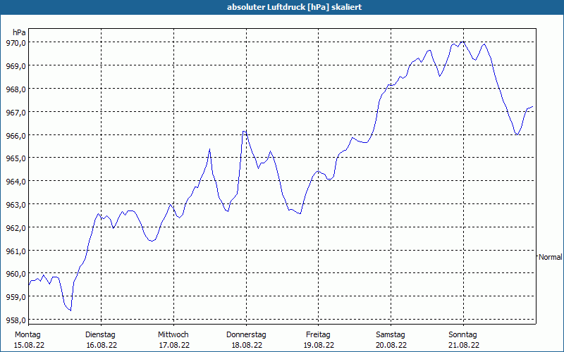The width and height of the screenshot is (564, 352).
Task: Click the 964,0 axis value
Action: pos(16,182)
